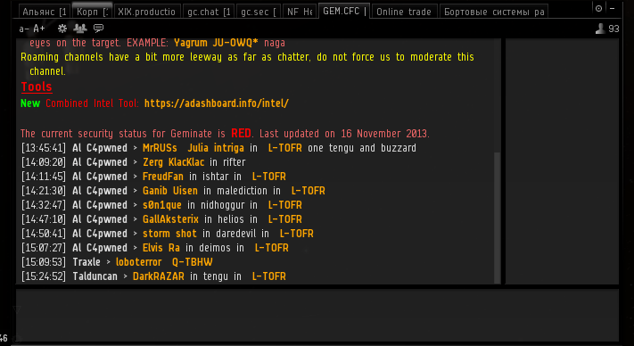
Task: Open L-TOFR link in Elvis Ra message
Action: click(272, 248)
